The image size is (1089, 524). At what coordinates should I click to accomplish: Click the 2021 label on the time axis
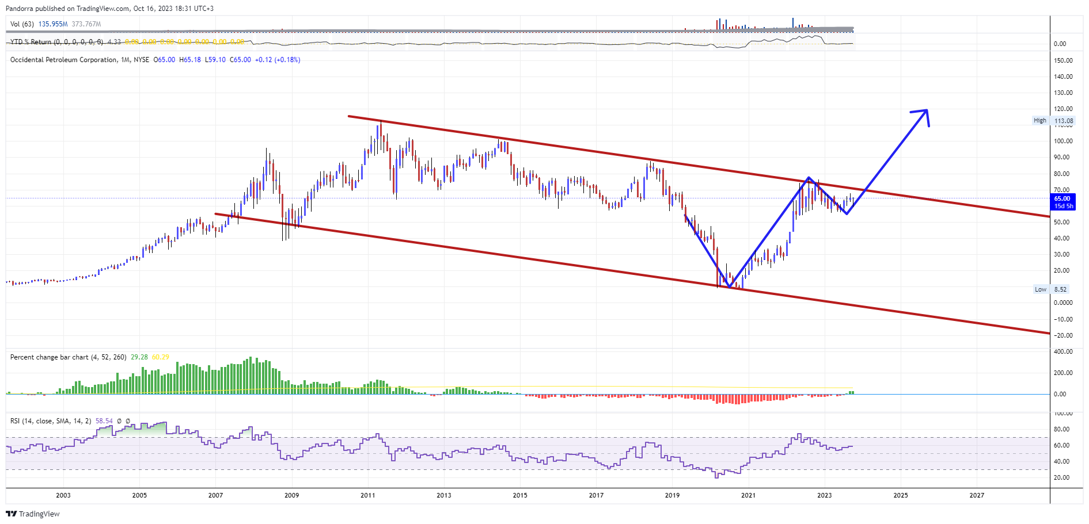749,495
